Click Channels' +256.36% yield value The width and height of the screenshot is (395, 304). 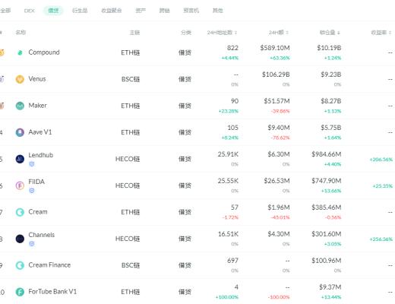(381, 239)
